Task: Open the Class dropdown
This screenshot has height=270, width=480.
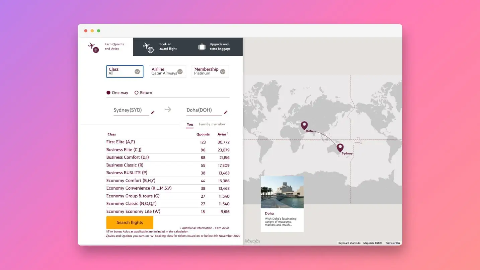Action: click(125, 71)
